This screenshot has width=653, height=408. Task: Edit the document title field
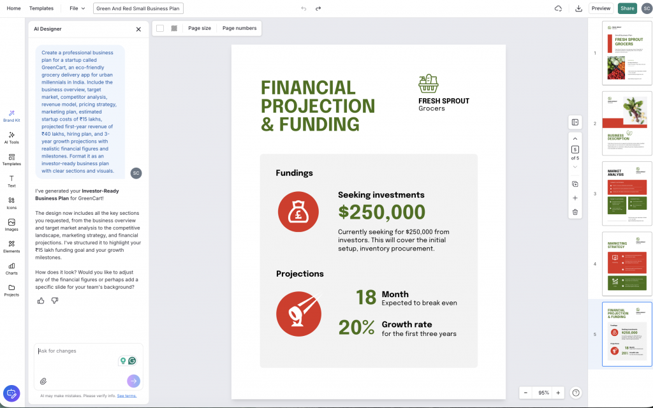(138, 8)
